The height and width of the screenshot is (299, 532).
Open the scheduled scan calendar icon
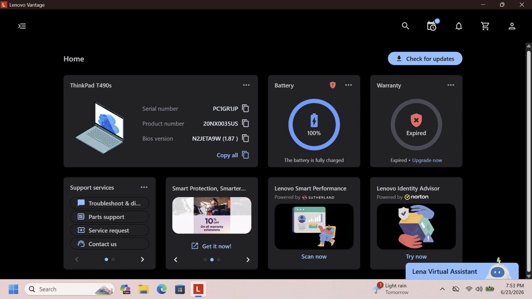coord(432,26)
